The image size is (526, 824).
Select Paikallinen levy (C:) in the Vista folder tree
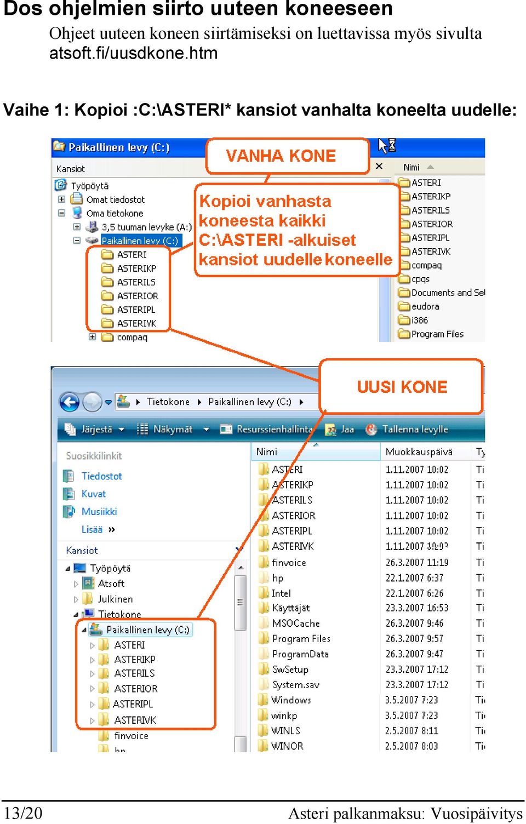pyautogui.click(x=148, y=630)
